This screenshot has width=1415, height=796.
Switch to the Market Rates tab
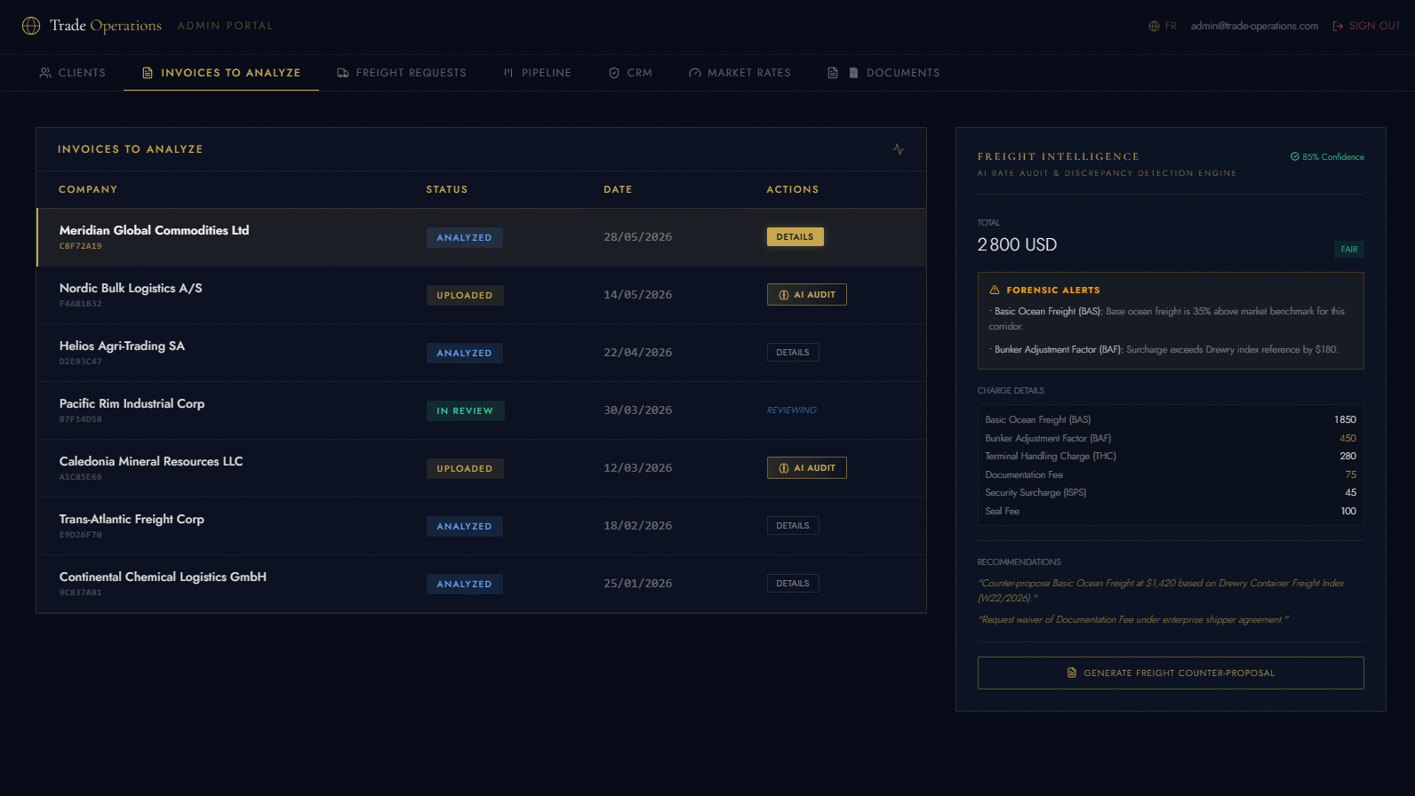pos(739,73)
